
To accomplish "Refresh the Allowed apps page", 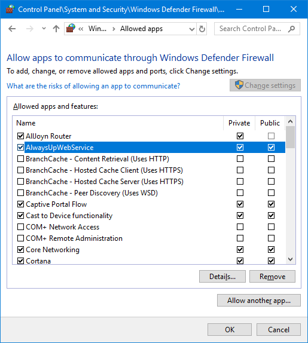I will (202, 29).
